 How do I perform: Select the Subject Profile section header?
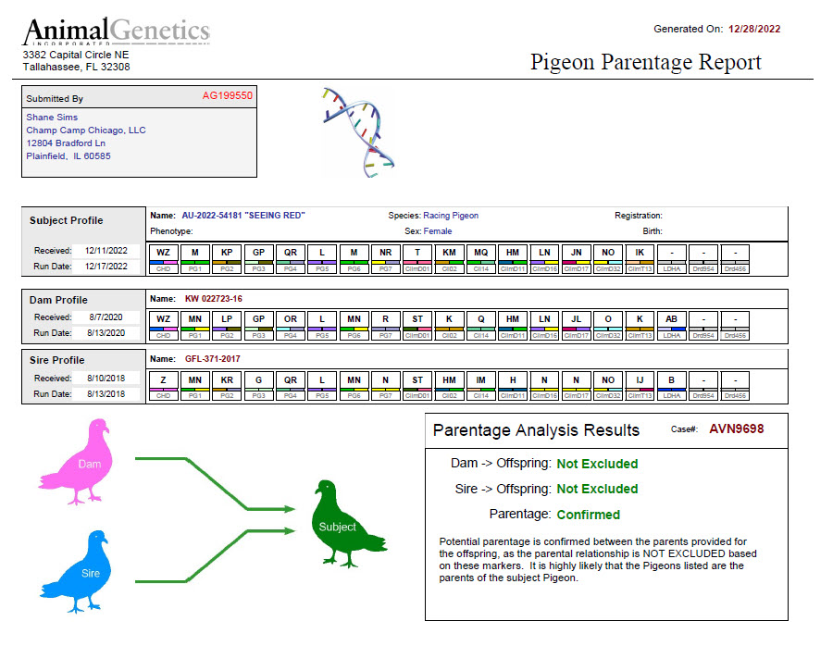[x=65, y=220]
